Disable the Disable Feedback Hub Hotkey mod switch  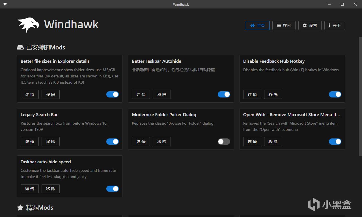[335, 94]
